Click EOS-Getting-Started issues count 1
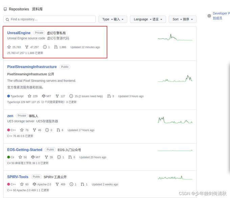Image resolution: width=230 pixels, height=198 pixels. [x=61, y=157]
